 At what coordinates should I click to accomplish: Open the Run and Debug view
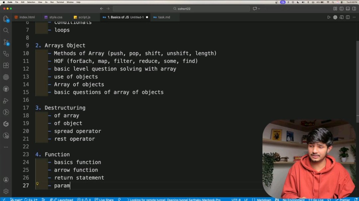[x=6, y=100]
